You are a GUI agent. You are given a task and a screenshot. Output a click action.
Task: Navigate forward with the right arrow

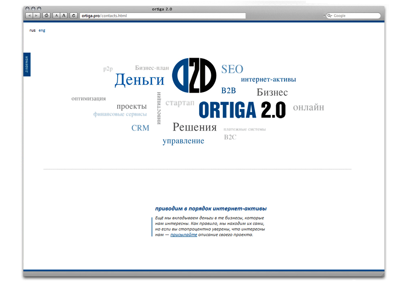(x=36, y=15)
